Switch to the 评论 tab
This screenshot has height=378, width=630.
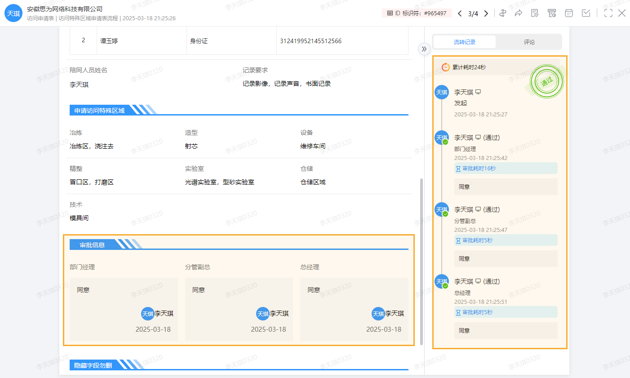click(529, 41)
